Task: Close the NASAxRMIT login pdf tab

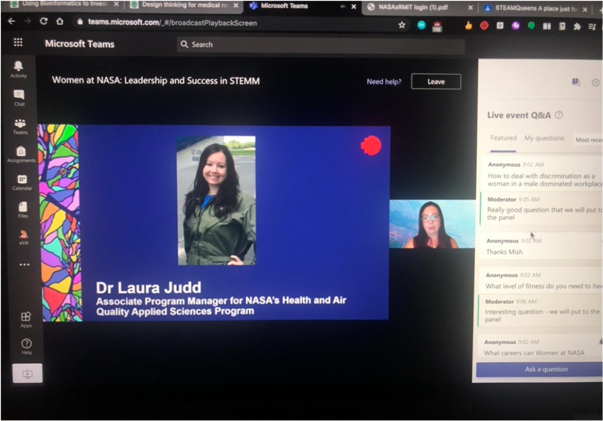Action: click(470, 8)
